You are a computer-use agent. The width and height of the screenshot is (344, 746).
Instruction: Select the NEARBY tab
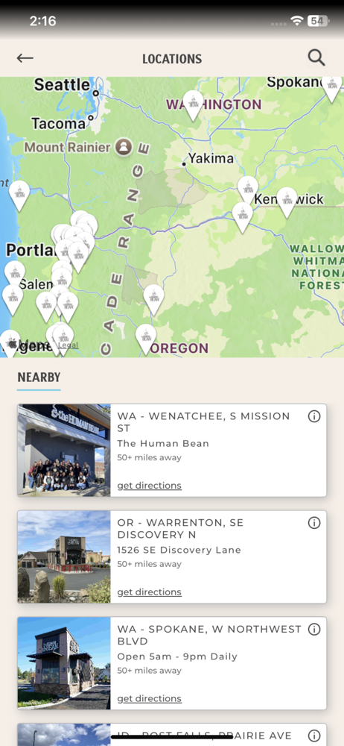tap(39, 377)
